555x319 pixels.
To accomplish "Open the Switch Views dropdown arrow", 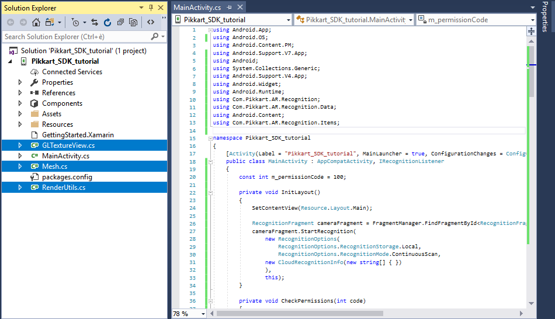I will pyautogui.click(x=60, y=23).
